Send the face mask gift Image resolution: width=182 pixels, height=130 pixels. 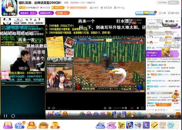[171, 125]
